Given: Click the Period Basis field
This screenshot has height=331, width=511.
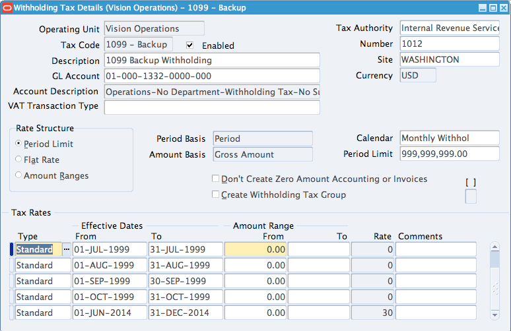Looking at the screenshot, I should pyautogui.click(x=263, y=138).
